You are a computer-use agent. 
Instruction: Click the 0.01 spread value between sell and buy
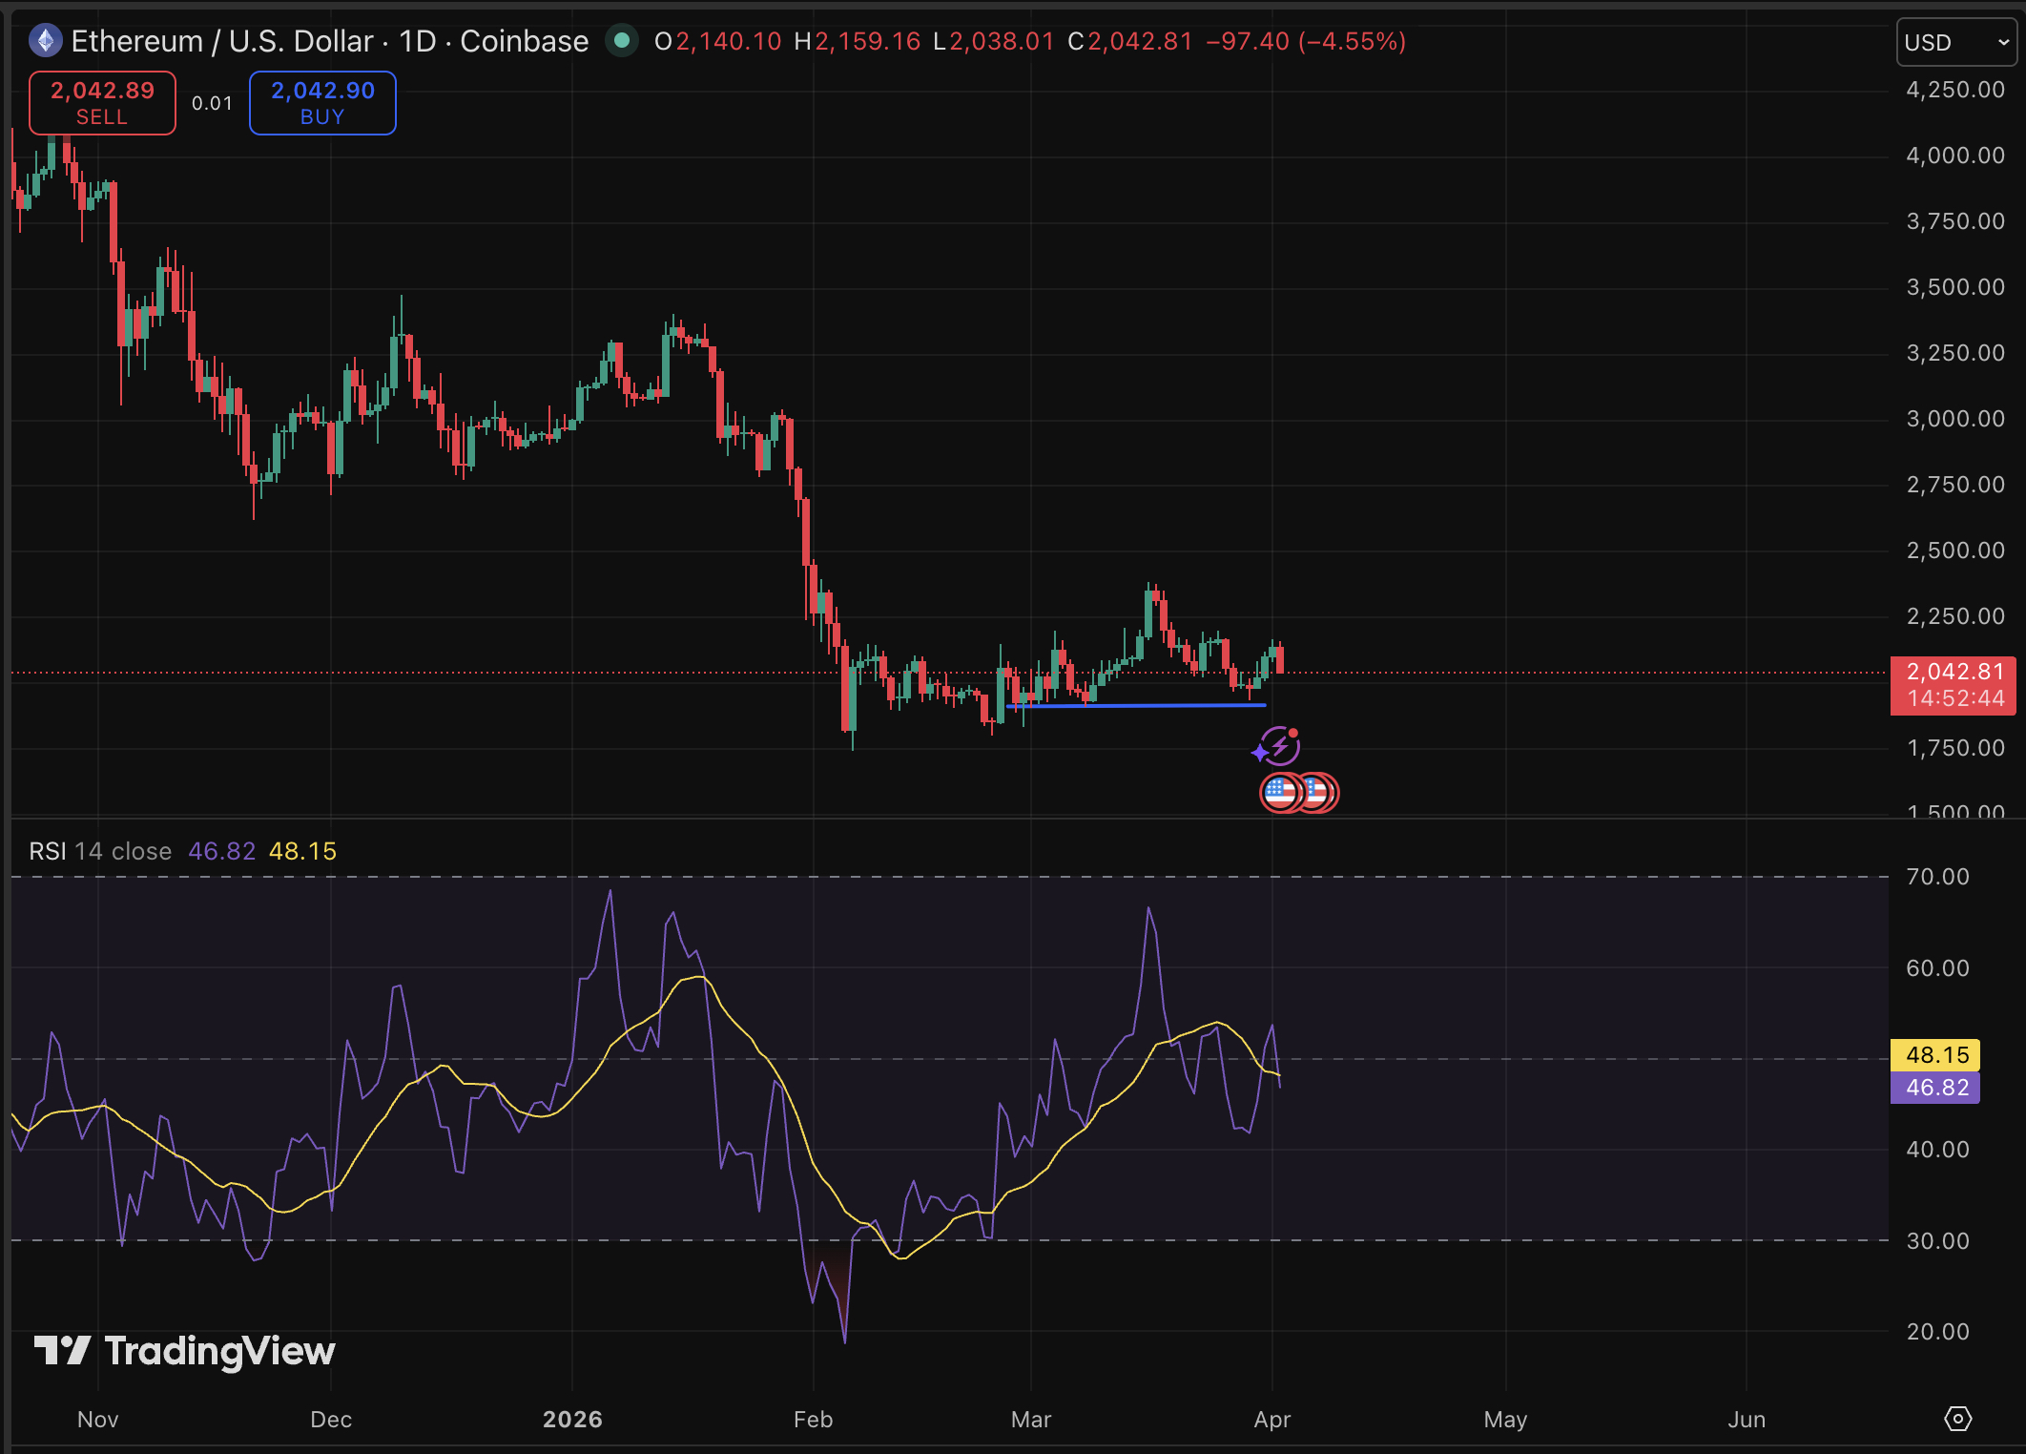[x=212, y=103]
